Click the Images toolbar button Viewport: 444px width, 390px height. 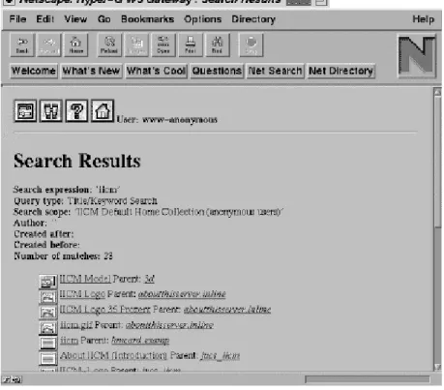tap(136, 45)
